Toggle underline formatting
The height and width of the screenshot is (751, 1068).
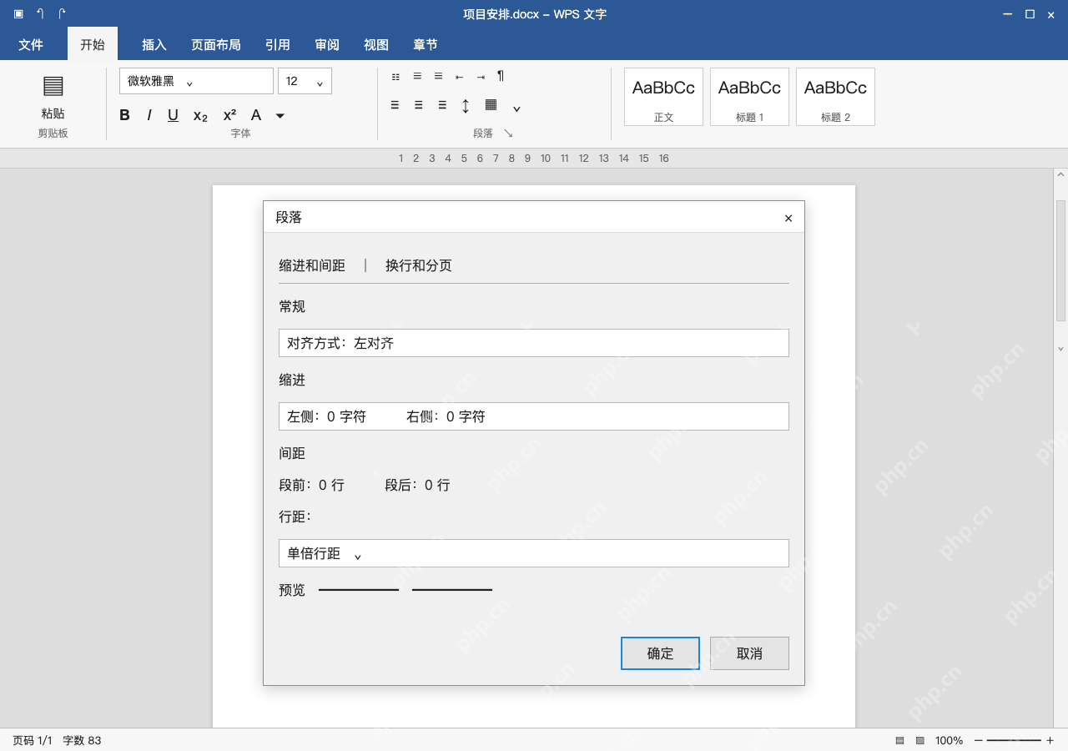coord(173,115)
